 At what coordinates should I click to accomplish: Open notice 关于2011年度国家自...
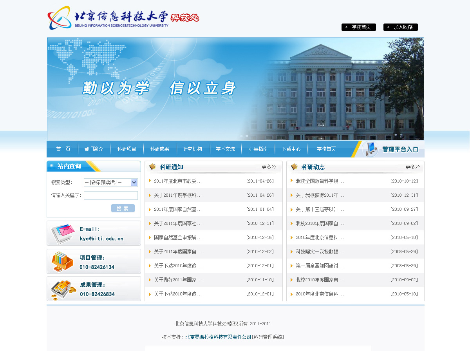coord(178,252)
